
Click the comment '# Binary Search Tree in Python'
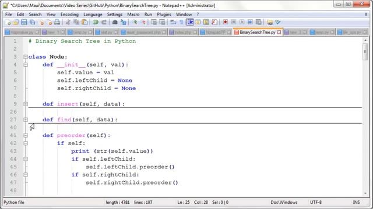click(82, 41)
